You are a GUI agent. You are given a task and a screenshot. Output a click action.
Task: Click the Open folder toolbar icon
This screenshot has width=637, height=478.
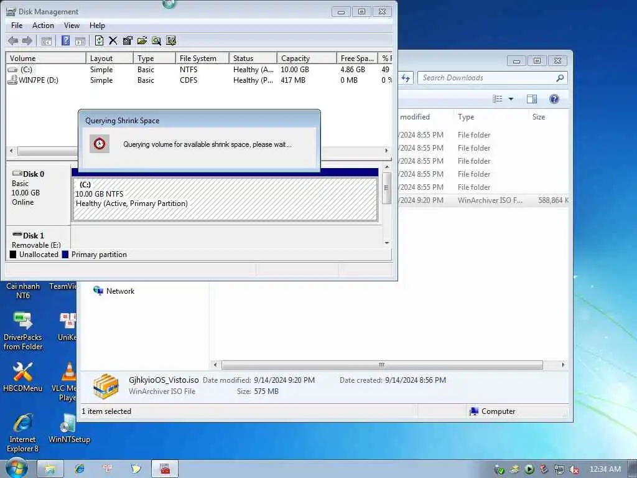[x=142, y=40]
